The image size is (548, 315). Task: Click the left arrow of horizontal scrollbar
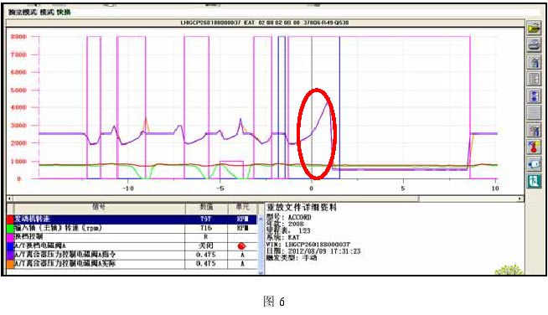[9, 199]
